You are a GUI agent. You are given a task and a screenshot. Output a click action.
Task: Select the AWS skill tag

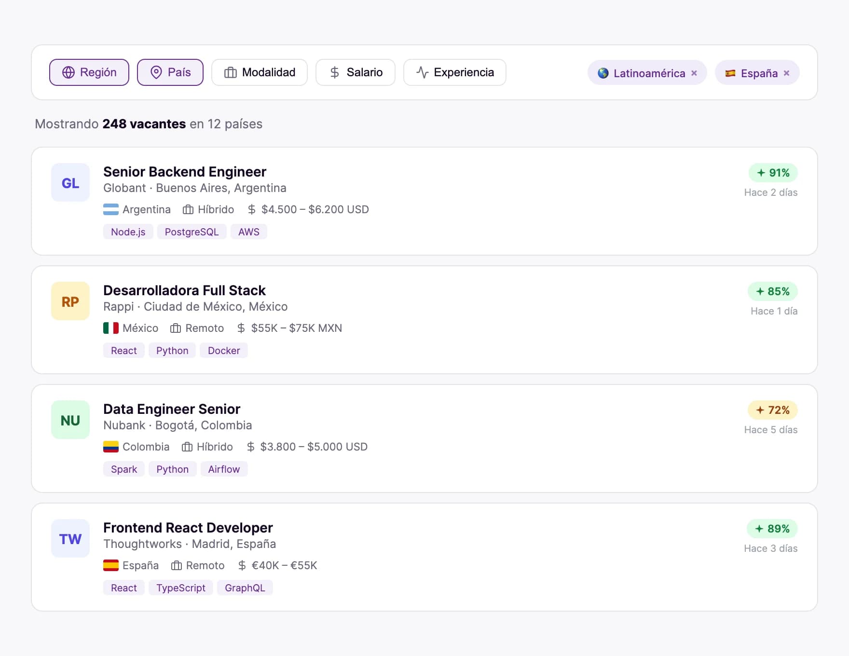[249, 232]
